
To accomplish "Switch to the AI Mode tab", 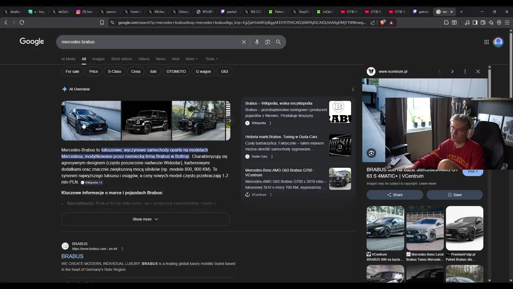I will coord(68,59).
